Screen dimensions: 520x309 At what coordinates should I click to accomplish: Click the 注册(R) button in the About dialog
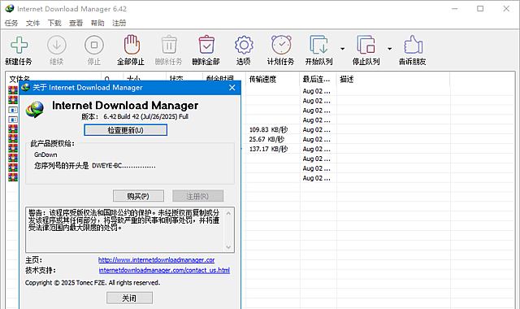197,196
